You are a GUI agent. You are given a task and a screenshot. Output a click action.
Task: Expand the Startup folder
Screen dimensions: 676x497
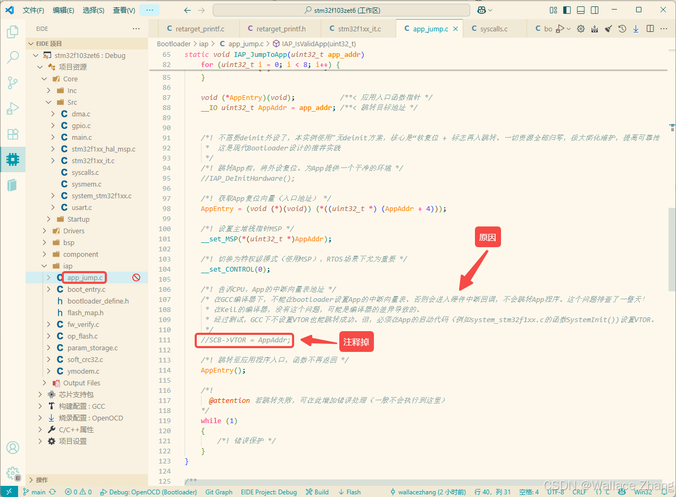click(x=48, y=219)
